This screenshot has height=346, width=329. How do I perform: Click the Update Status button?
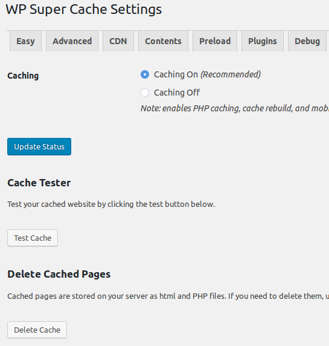click(39, 147)
